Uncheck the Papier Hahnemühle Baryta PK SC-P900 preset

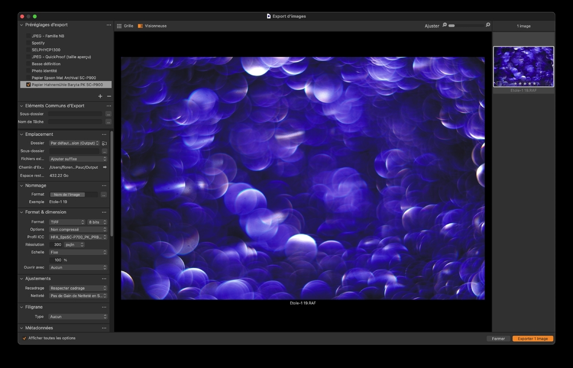tap(29, 84)
